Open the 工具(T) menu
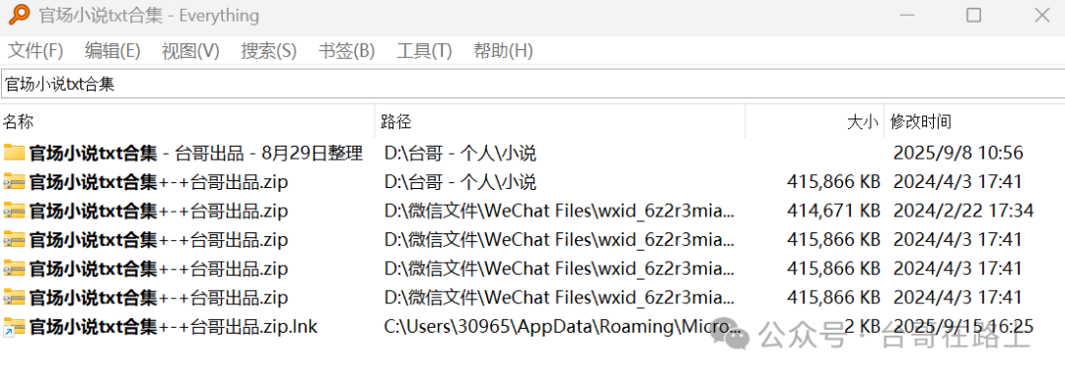 pyautogui.click(x=424, y=51)
